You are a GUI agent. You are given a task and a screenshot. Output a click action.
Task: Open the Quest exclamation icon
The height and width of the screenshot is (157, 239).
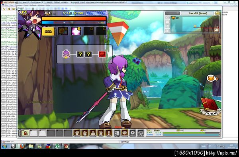(x=109, y=133)
